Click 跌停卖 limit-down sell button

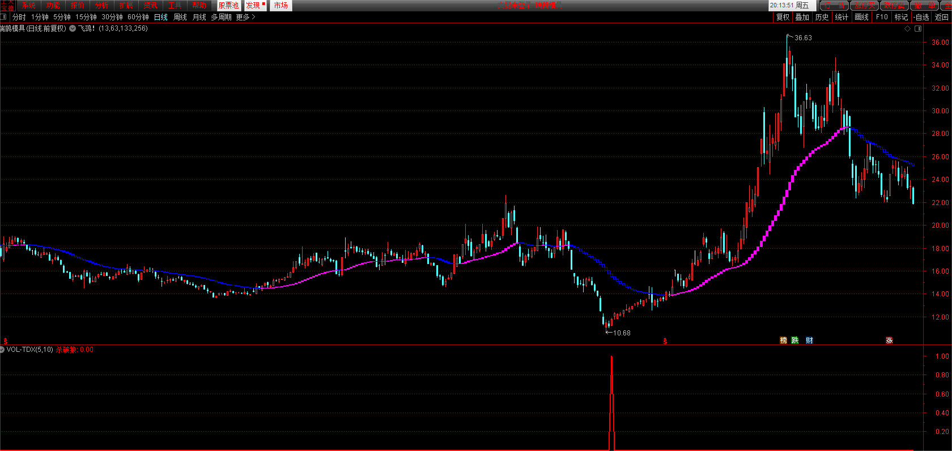pyautogui.click(x=895, y=5)
